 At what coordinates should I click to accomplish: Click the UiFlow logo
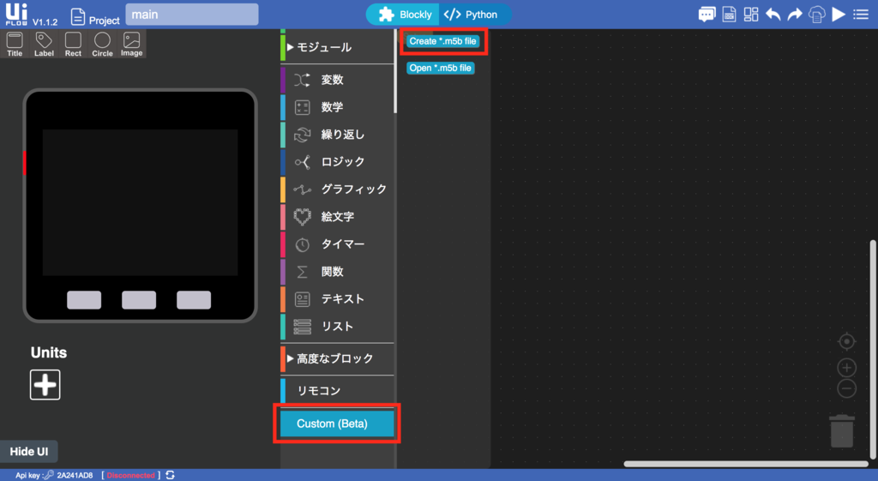pyautogui.click(x=16, y=14)
